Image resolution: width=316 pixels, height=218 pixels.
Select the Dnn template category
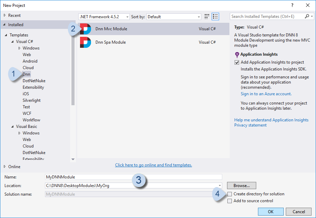pos(26,74)
